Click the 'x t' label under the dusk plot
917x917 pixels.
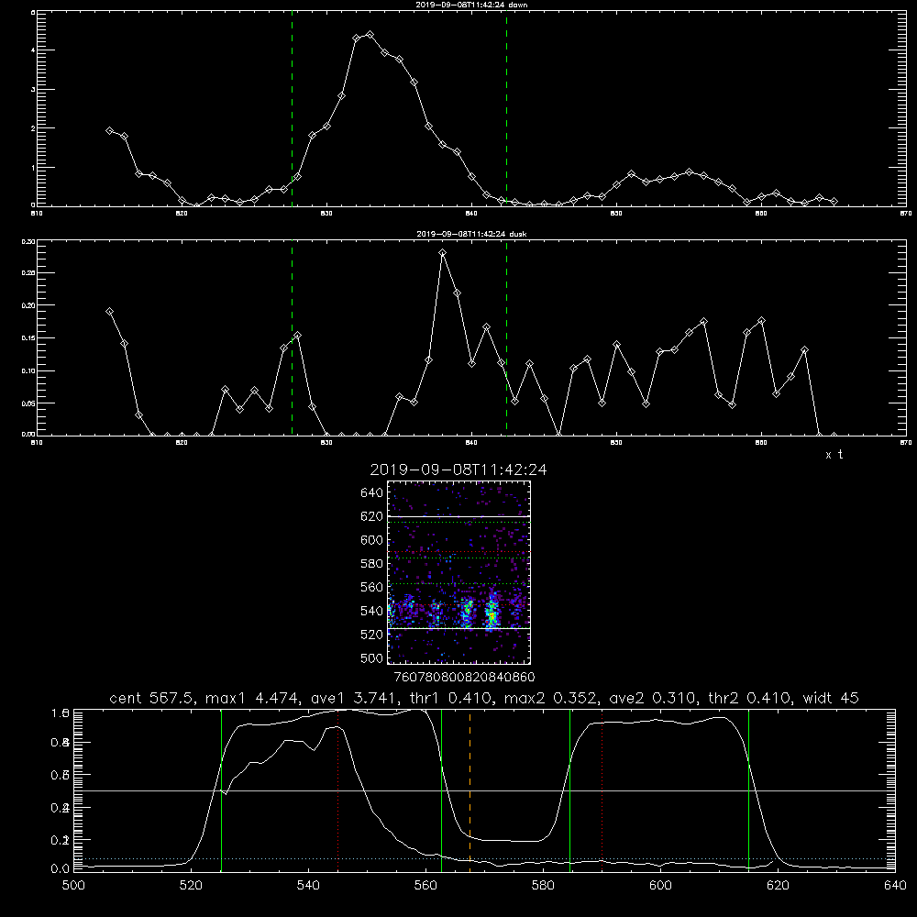[834, 455]
